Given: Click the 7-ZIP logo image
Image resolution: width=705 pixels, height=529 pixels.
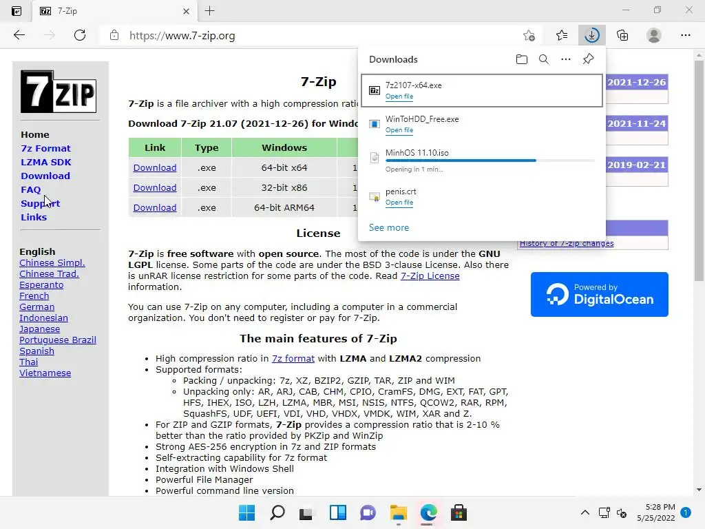Looking at the screenshot, I should [x=59, y=92].
